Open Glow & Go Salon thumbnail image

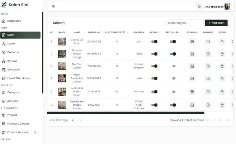[x=62, y=42]
